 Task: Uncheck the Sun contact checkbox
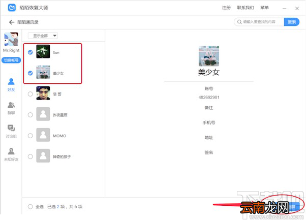point(30,52)
